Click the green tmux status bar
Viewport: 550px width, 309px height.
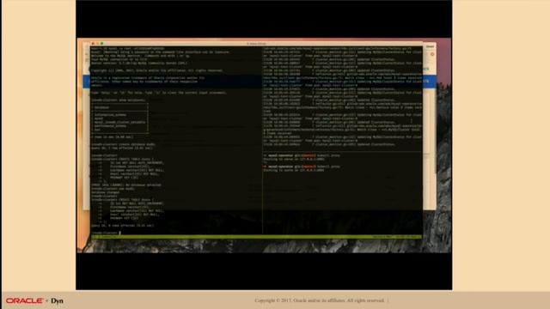256,237
